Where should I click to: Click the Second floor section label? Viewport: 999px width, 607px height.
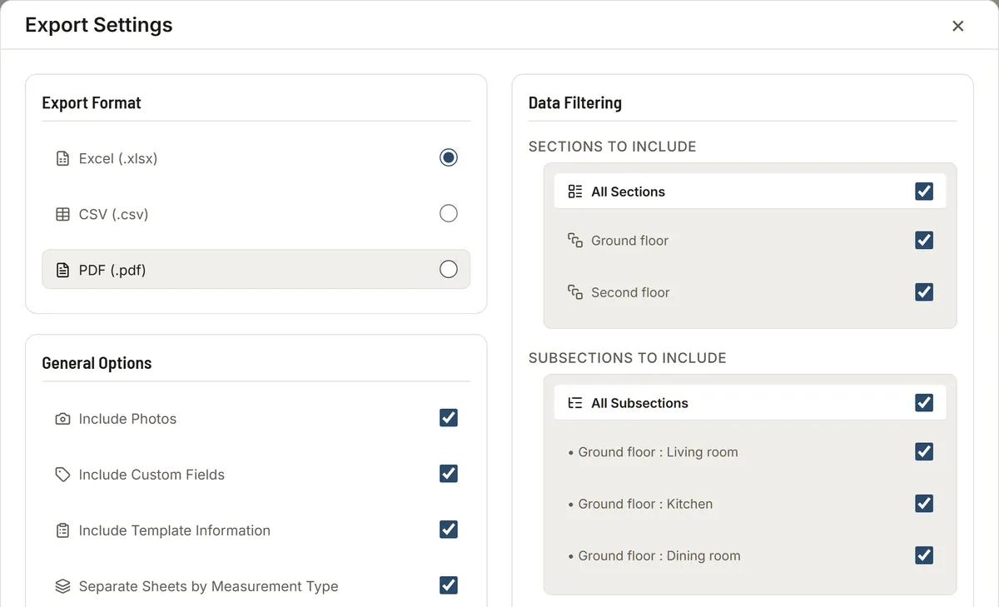pyautogui.click(x=631, y=292)
